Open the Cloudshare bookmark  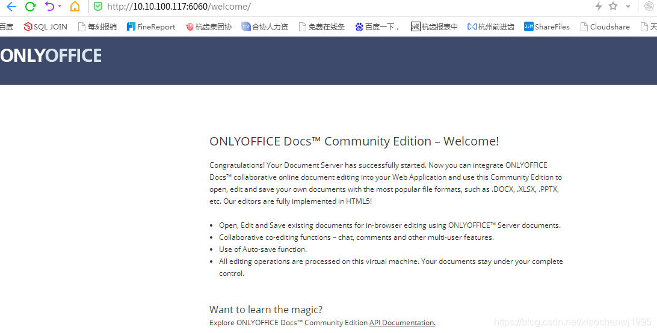tap(605, 27)
